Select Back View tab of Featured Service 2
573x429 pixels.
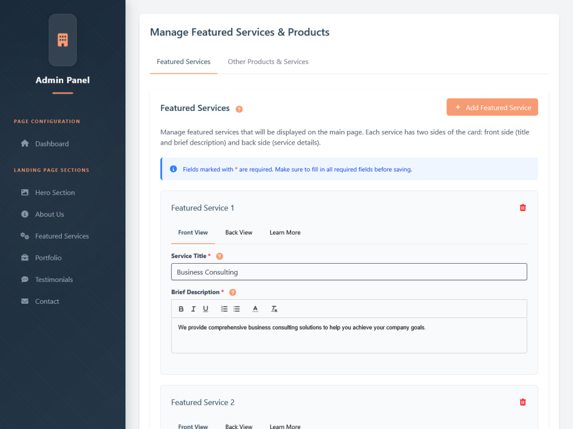[x=238, y=427]
